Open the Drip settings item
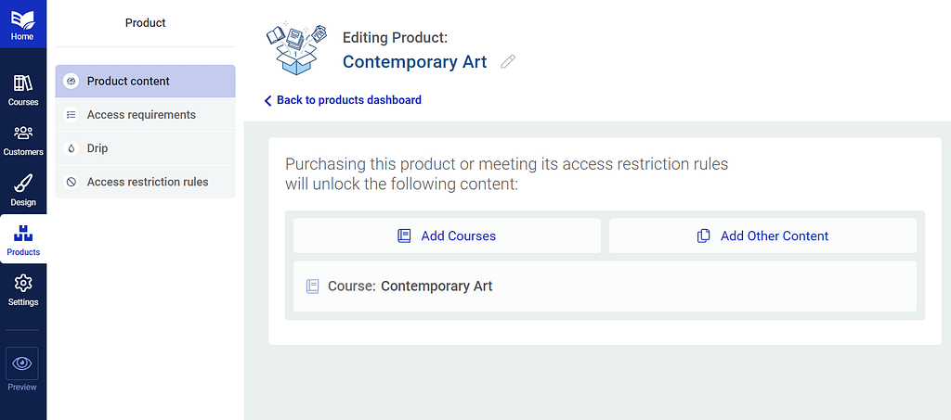This screenshot has height=420, width=951. 145,148
